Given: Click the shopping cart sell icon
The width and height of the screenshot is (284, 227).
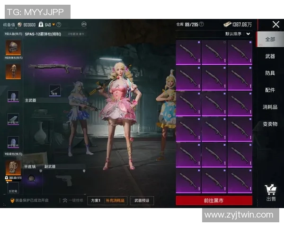Looking at the screenshot, I should click(x=271, y=190).
